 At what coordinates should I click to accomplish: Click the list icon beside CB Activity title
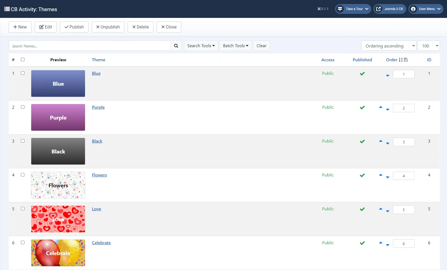[x=7, y=9]
